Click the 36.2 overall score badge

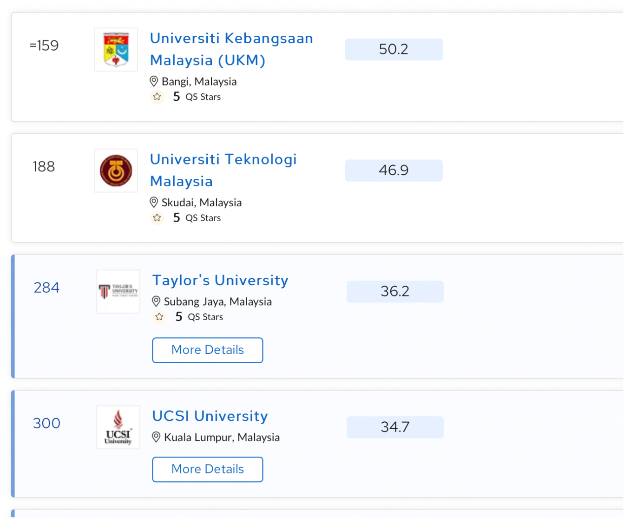(395, 291)
